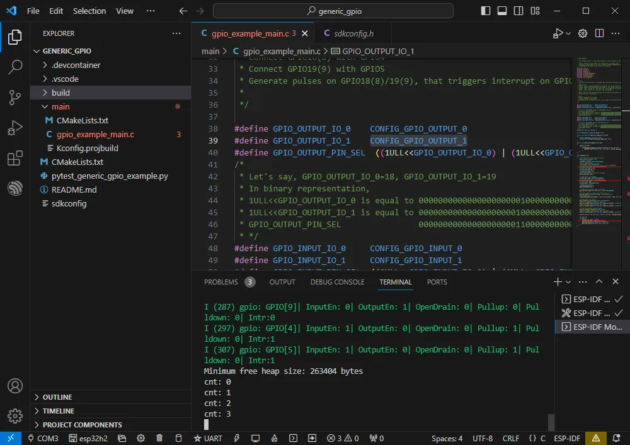Screen dimensions: 630x445
Task: Click the ESP-IDF flash lightning bolt icon
Action: (238, 438)
